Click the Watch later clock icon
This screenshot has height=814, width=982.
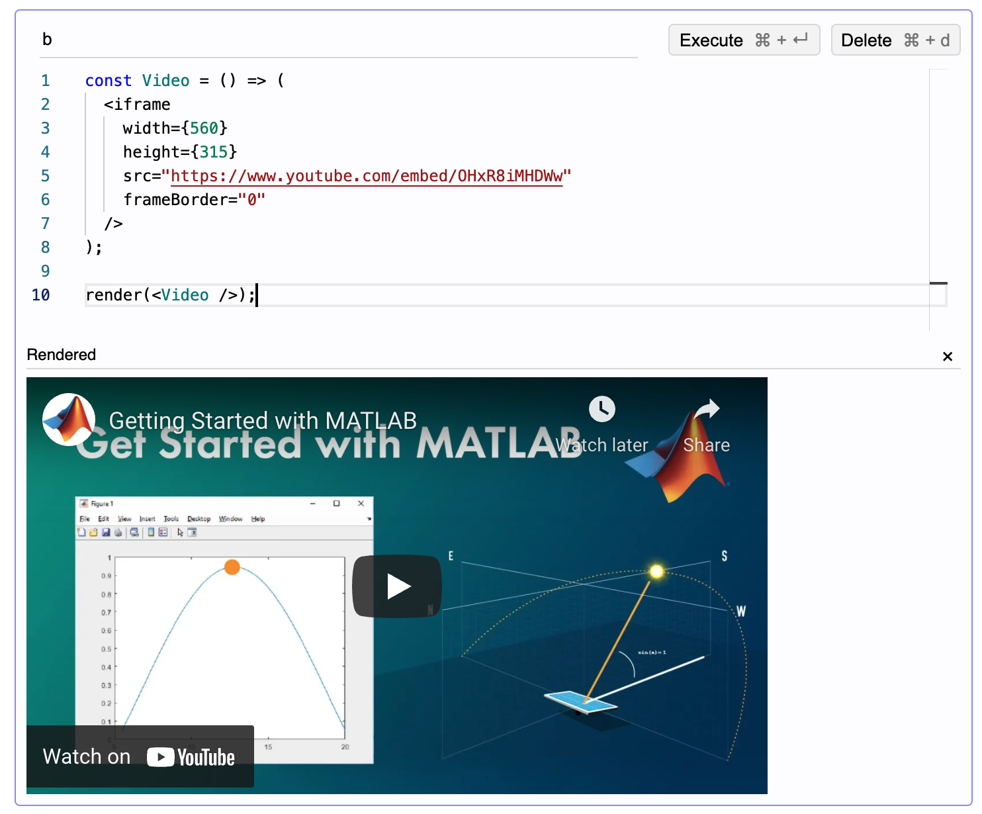(x=602, y=410)
